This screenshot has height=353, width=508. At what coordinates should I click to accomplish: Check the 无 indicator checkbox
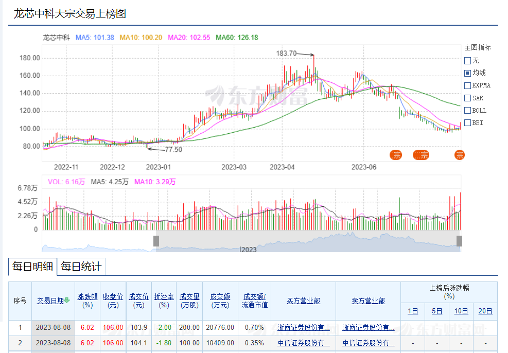(x=467, y=61)
